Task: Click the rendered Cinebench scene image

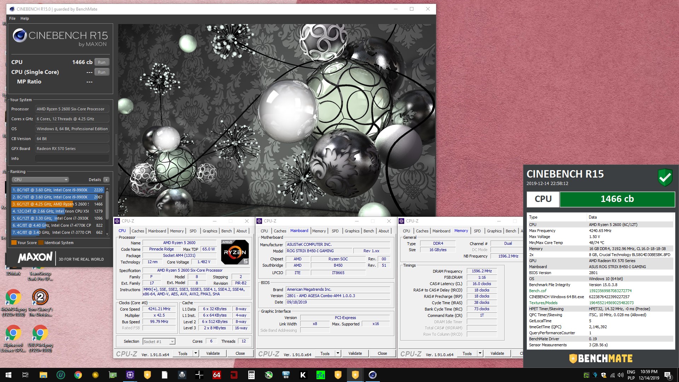Action: coord(277,120)
